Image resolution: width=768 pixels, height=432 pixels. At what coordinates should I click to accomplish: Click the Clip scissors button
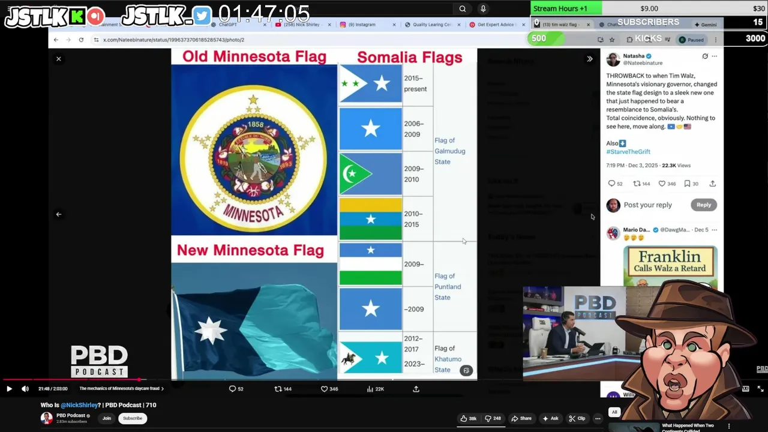click(577, 418)
